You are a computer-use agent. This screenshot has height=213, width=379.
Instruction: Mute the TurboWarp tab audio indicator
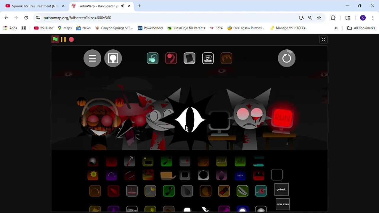(x=123, y=6)
